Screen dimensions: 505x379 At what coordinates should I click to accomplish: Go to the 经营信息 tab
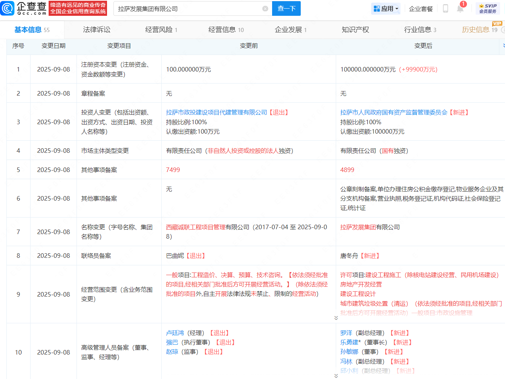click(226, 30)
